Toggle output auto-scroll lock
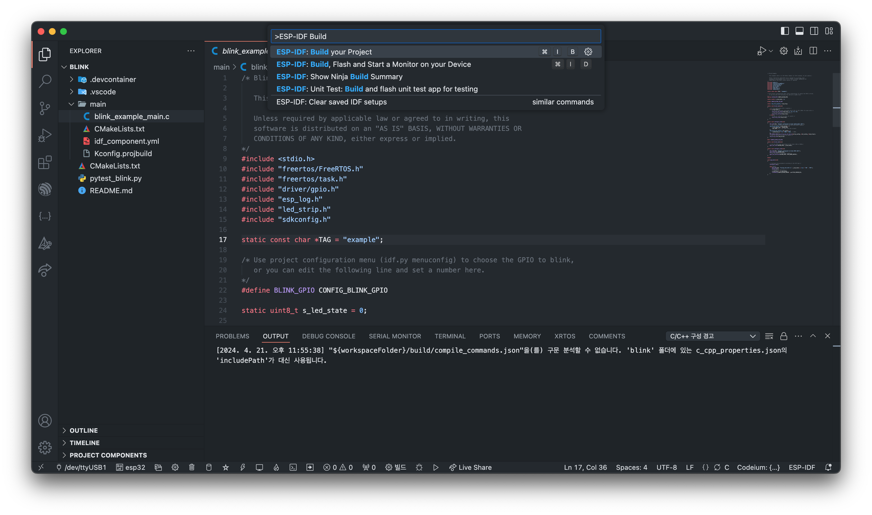 click(784, 336)
